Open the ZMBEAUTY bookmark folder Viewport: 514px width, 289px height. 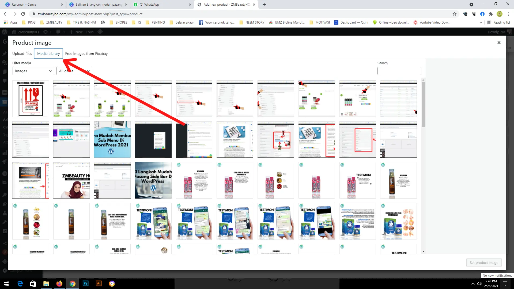(51, 22)
